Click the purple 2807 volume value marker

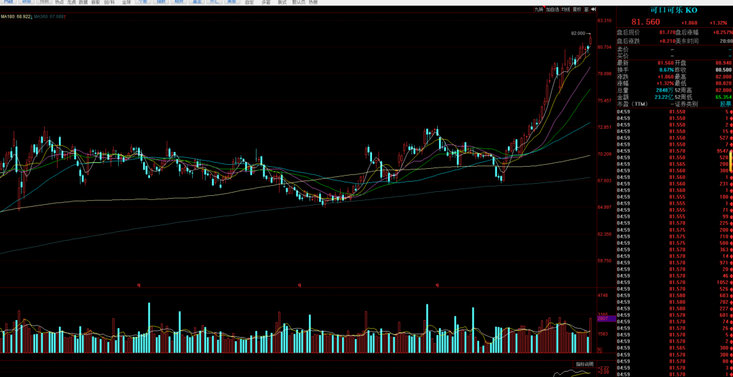(603, 319)
